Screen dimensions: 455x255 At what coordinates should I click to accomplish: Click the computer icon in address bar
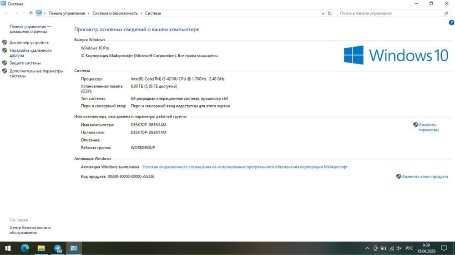(39, 13)
